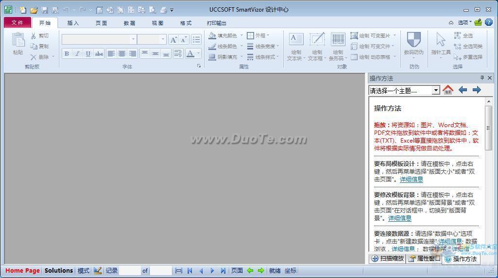Click the Multiple Selection icon
The height and width of the screenshot is (278, 498).
(x=457, y=57)
